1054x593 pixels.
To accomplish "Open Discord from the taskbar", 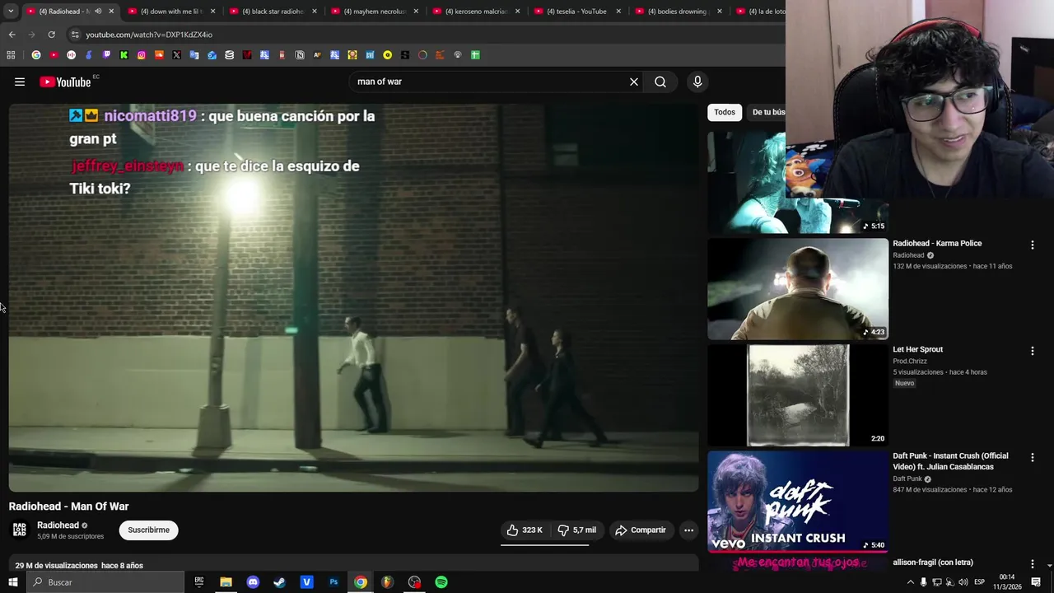I will pos(253,582).
